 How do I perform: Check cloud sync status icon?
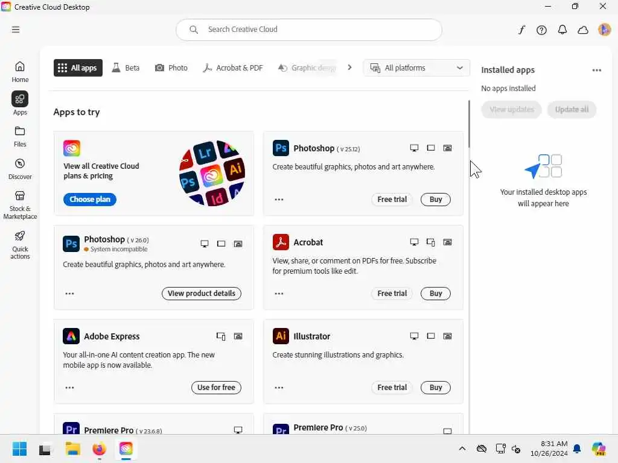click(583, 30)
